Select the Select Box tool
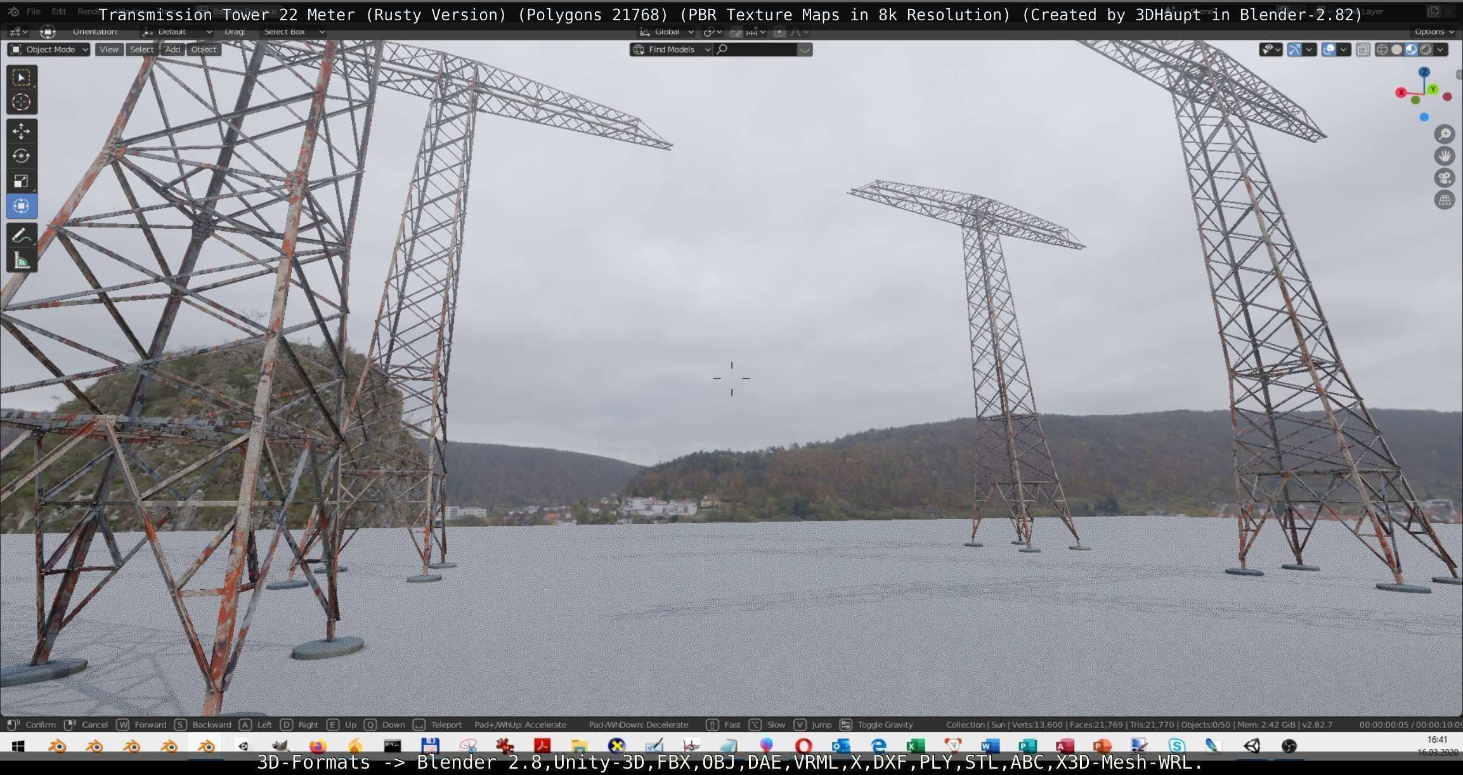This screenshot has width=1463, height=775. [x=21, y=77]
